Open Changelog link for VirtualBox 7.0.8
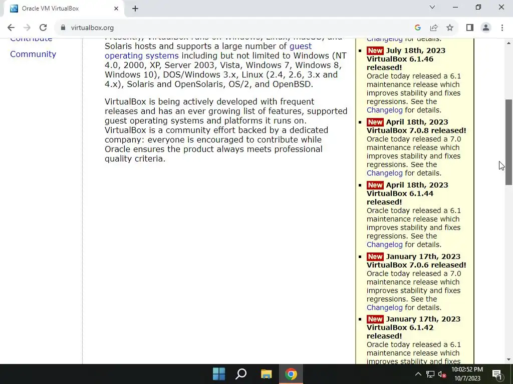 coord(384,173)
